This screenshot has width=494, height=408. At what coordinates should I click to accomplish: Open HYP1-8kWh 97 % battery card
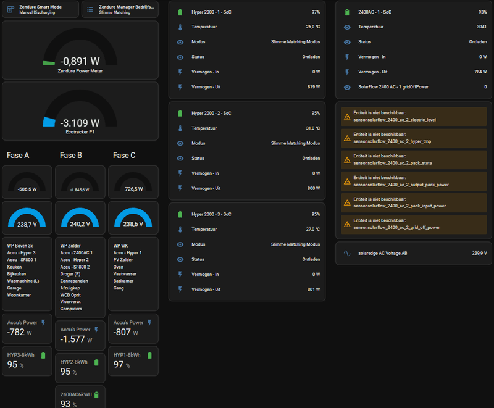coord(133,360)
